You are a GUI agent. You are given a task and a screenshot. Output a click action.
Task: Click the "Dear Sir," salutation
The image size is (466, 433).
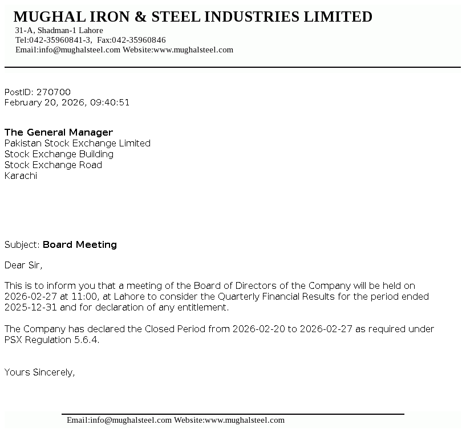pos(23,265)
